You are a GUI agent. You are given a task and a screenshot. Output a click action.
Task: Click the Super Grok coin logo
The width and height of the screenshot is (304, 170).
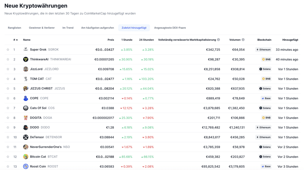tap(26, 49)
